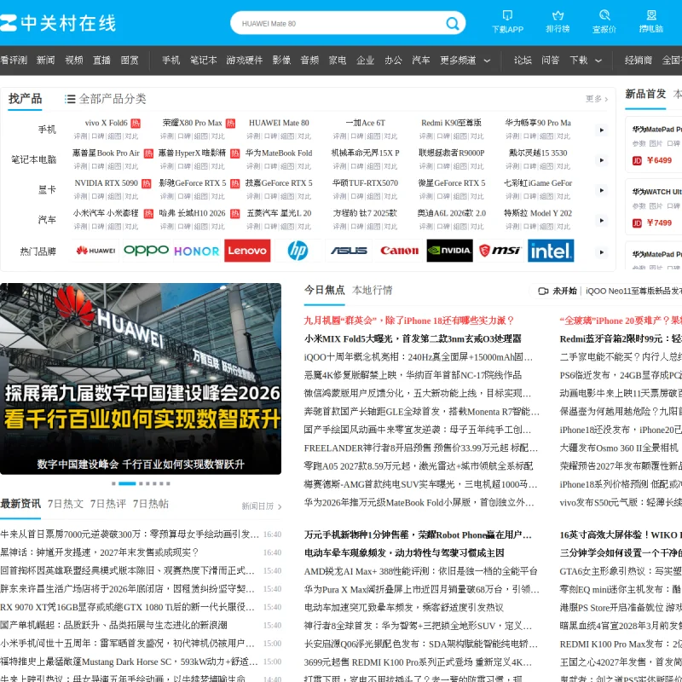Screen dimensions: 682x682
Task: Expand the 更多频道 dropdown
Action: pos(487,61)
